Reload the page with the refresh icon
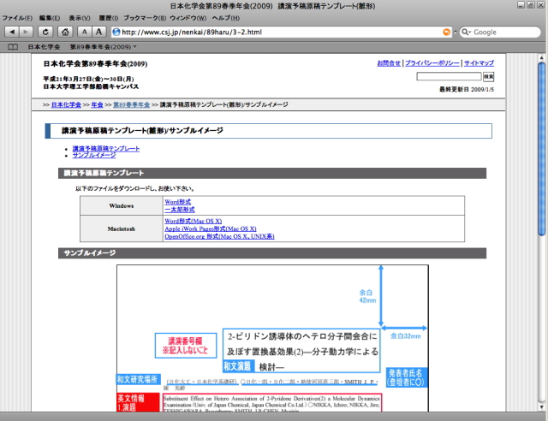The height and width of the screenshot is (421, 548). coord(45,32)
